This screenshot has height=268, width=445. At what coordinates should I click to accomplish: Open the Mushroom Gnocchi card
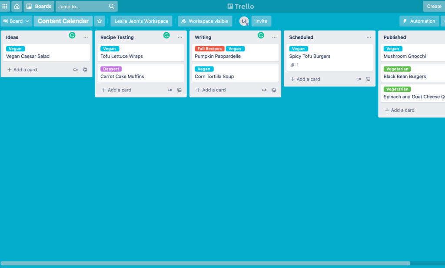pos(413,53)
